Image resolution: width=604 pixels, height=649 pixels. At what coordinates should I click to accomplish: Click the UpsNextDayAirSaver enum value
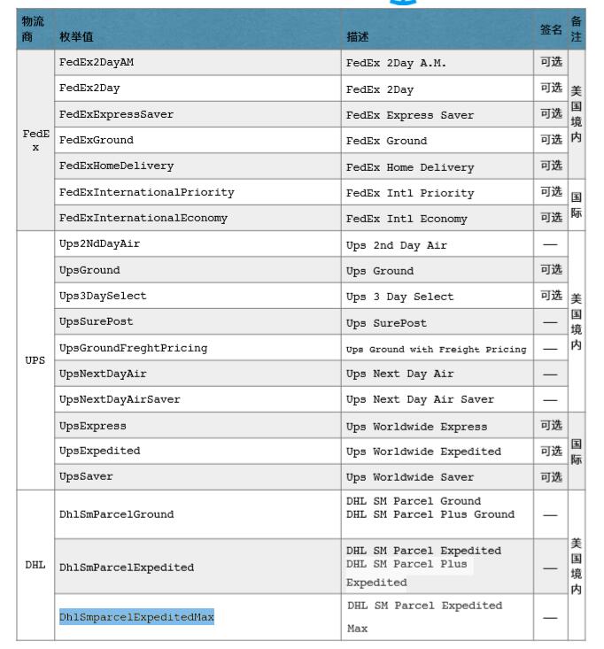[120, 399]
